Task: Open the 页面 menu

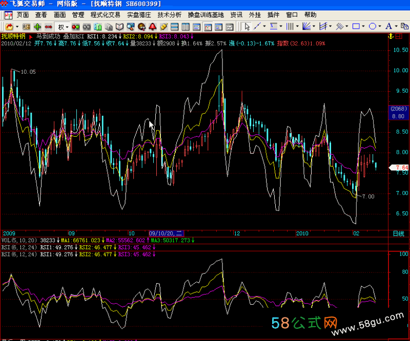Action: (23, 15)
